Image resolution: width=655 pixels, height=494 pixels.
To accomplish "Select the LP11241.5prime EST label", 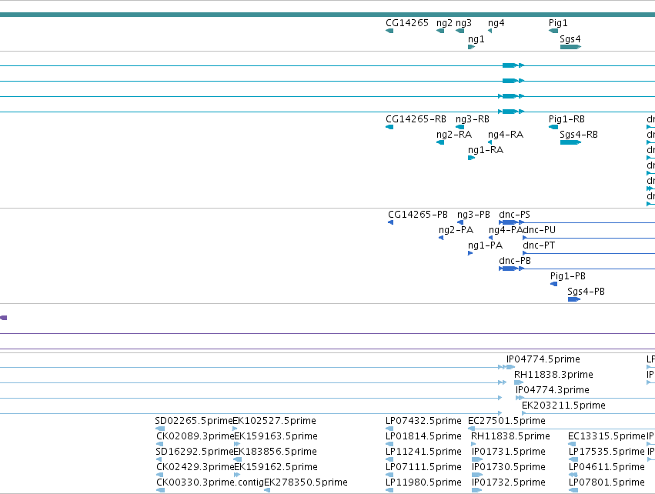I will 423,452.
